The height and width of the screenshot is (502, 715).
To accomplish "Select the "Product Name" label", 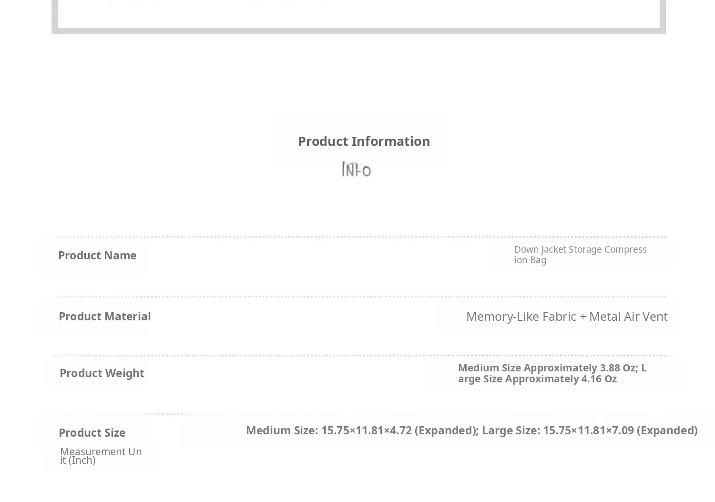I will (x=97, y=256).
